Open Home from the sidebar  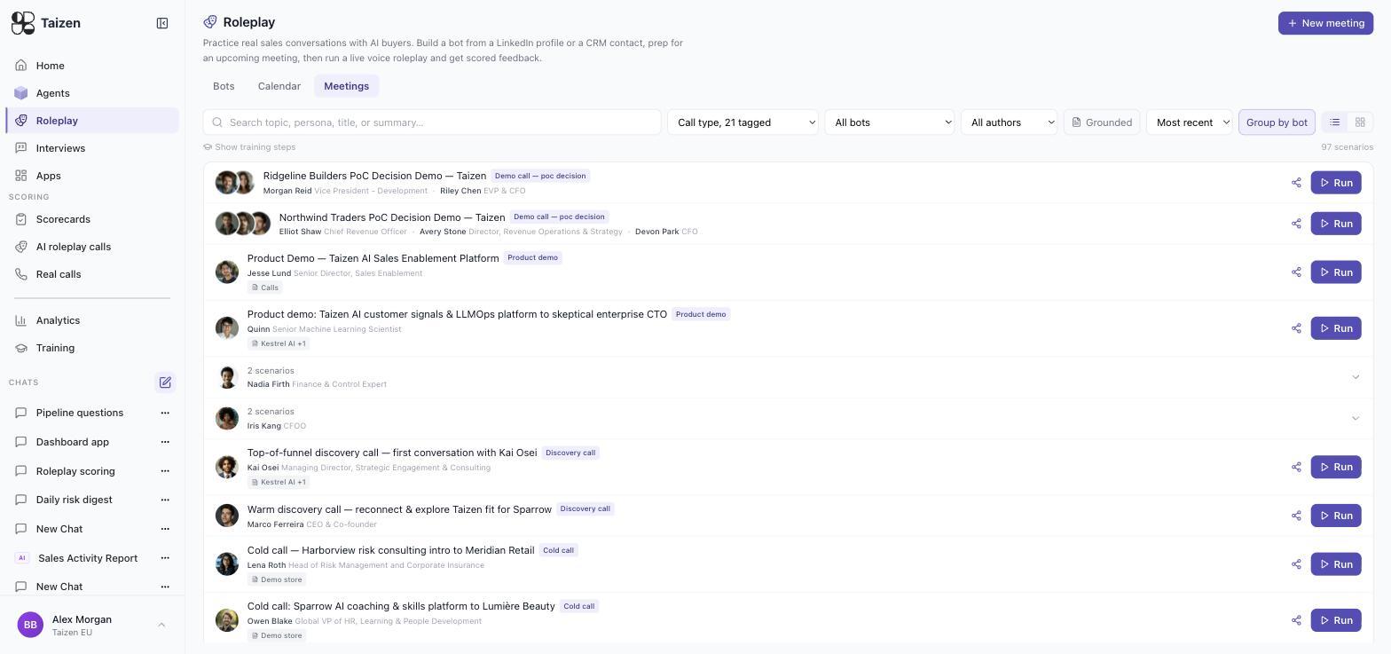(x=92, y=66)
